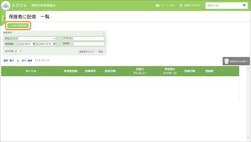Viewport: 251px width, 142px height.
Task: Go to the 前へ previous page link
Action: (12, 60)
